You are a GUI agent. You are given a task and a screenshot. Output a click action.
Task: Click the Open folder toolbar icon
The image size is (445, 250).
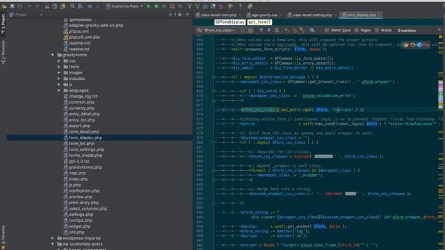[x=4, y=6]
